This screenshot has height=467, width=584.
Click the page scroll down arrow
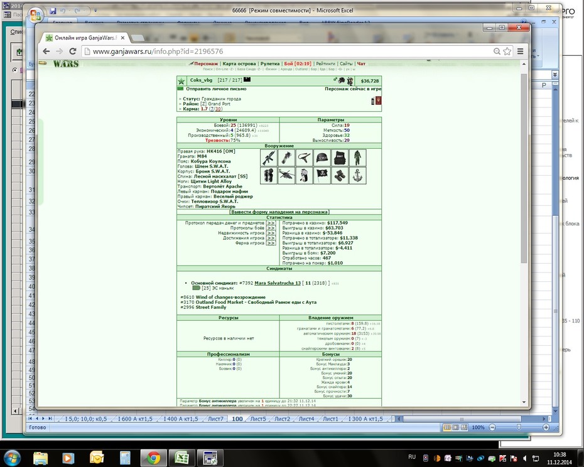[524, 402]
